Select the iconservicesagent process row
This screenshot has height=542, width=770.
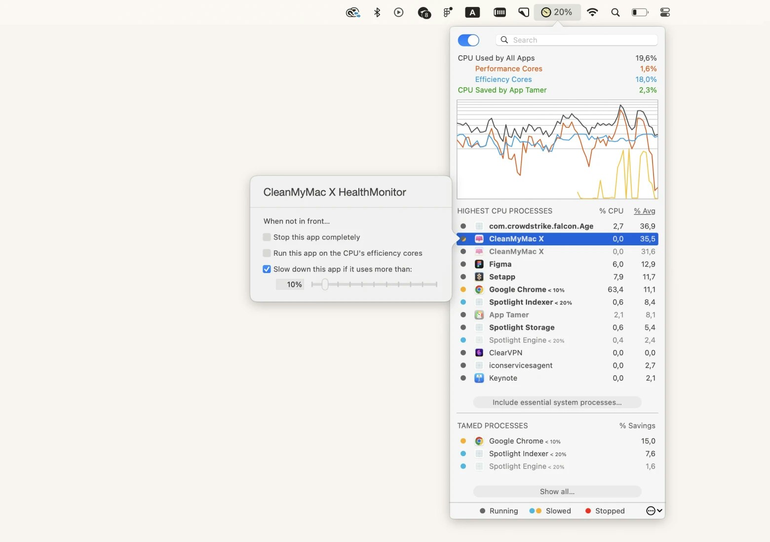coord(557,365)
